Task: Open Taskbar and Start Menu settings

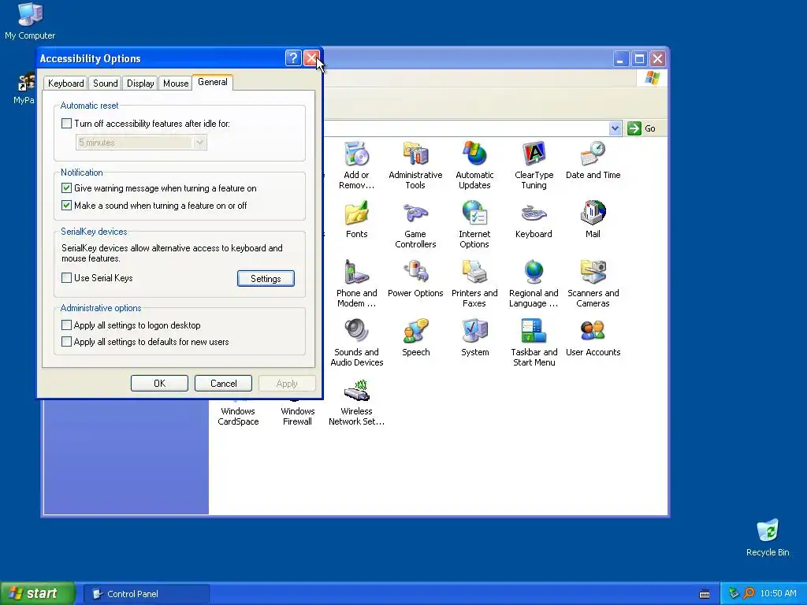Action: (x=534, y=342)
